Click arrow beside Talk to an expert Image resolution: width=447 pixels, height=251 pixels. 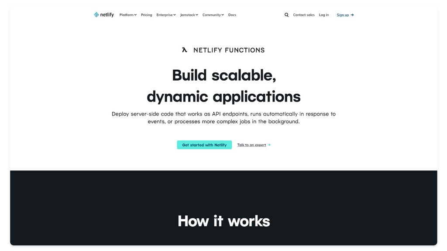pos(269,145)
